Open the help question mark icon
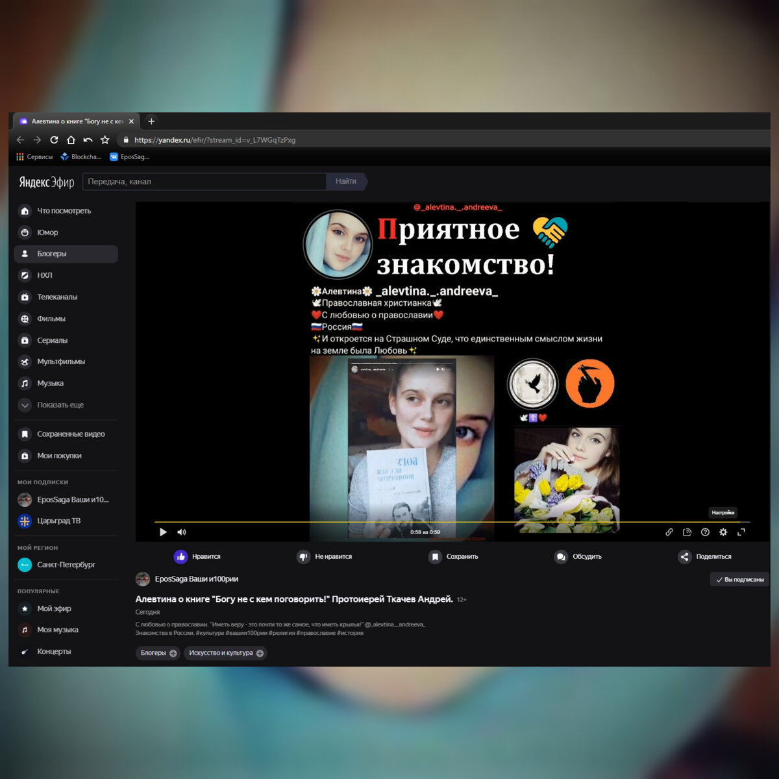Screen dimensions: 779x779 tap(706, 532)
